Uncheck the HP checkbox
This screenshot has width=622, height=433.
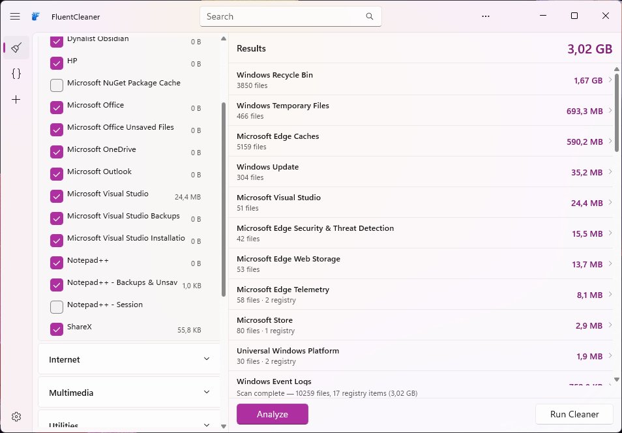pyautogui.click(x=57, y=63)
